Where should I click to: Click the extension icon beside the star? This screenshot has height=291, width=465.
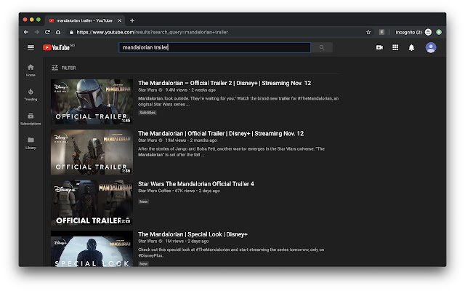click(x=381, y=32)
